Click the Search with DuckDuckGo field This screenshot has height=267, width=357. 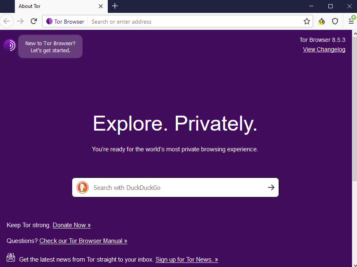175,187
